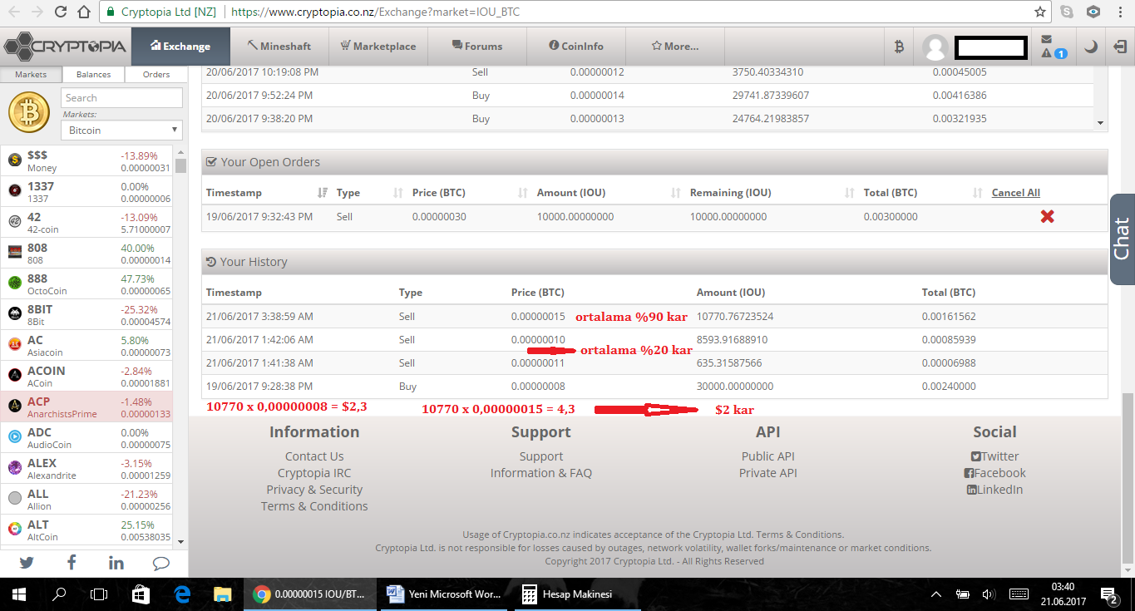Click the coin list scrollbar
1135x611 pixels.
[181, 165]
